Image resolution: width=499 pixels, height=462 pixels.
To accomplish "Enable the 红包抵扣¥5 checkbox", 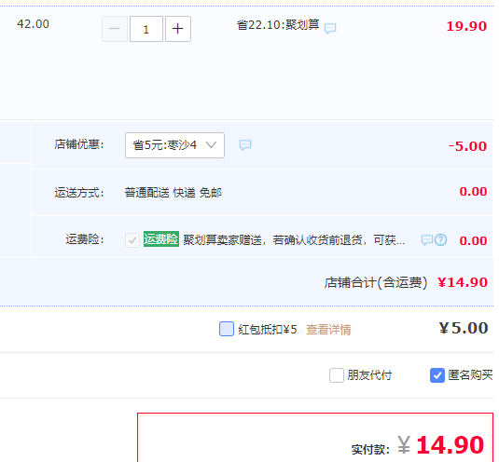I will tap(227, 329).
